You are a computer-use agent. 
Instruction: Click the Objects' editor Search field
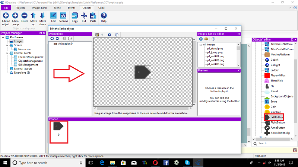[275, 144]
